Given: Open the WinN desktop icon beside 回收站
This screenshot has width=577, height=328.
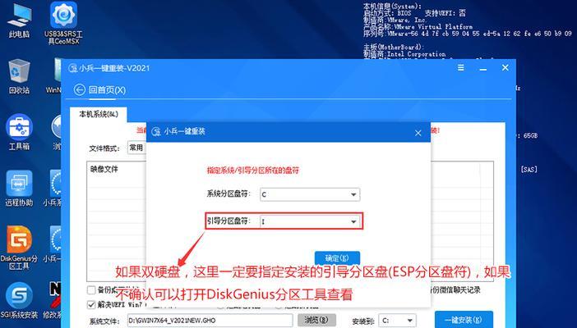Looking at the screenshot, I should pos(54,76).
